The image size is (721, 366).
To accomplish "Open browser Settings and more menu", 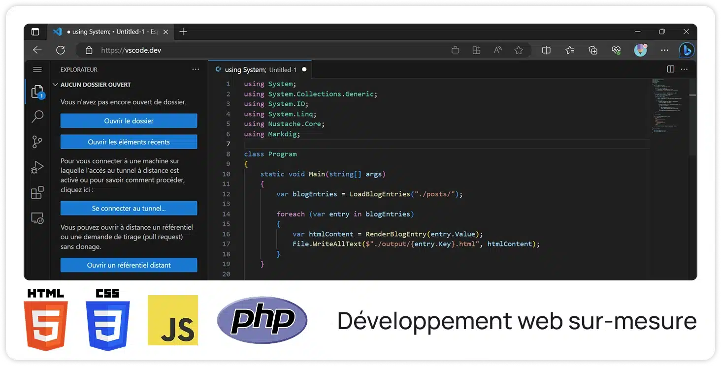I will point(665,50).
